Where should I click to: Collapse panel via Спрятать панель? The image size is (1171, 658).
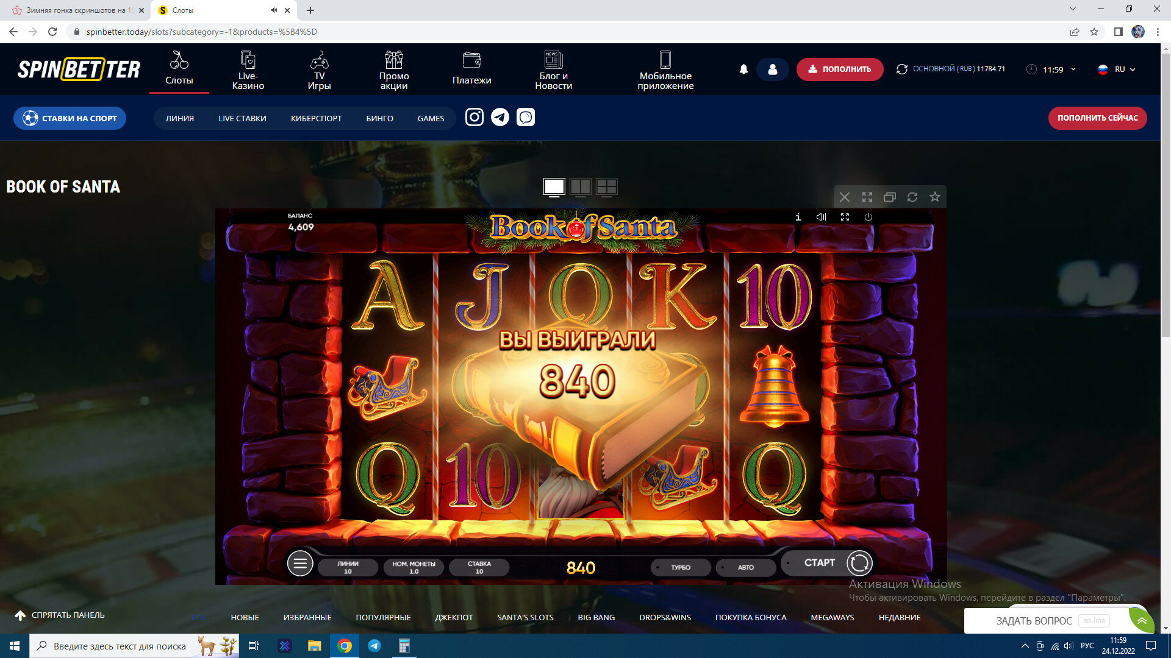[x=60, y=615]
